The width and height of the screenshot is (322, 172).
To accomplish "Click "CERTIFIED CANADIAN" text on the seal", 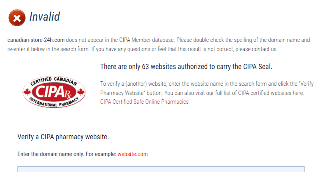I will pos(54,81).
